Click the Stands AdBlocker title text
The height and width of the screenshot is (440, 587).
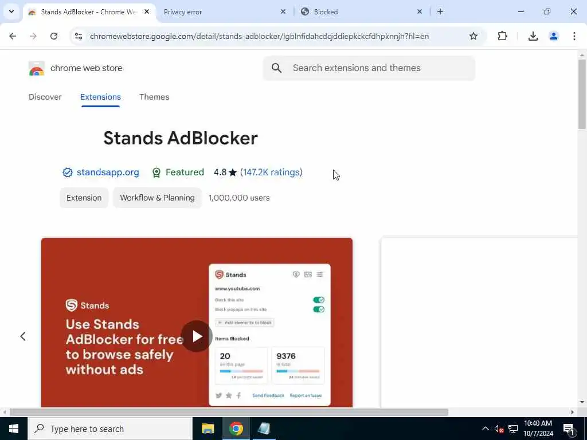click(181, 138)
